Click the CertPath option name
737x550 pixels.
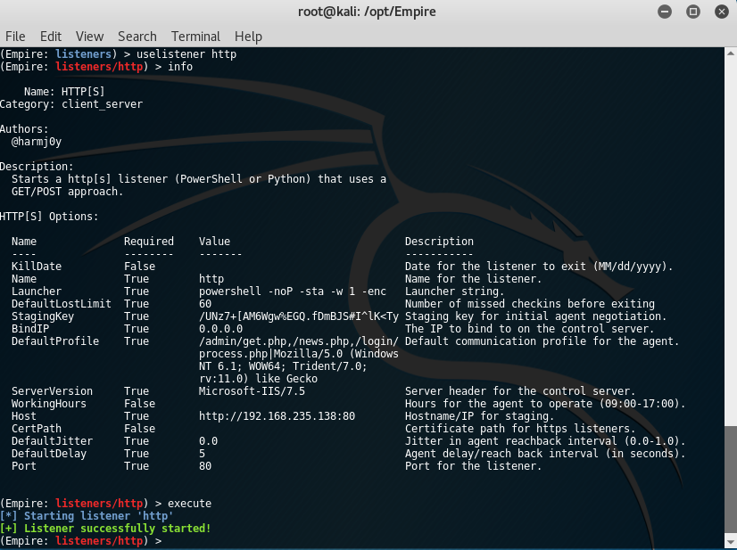pyautogui.click(x=37, y=429)
